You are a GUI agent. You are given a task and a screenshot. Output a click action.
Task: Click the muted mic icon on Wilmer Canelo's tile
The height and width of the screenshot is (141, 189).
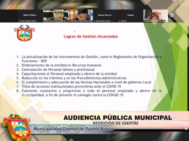coord(70,21)
